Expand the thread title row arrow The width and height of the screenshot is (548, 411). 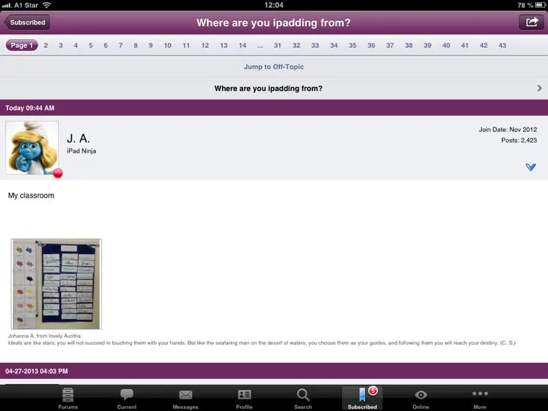(x=539, y=88)
